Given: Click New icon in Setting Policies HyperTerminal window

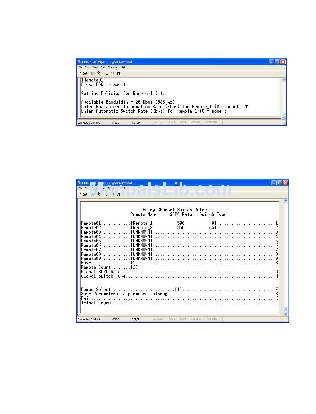Looking at the screenshot, I should pyautogui.click(x=80, y=73).
